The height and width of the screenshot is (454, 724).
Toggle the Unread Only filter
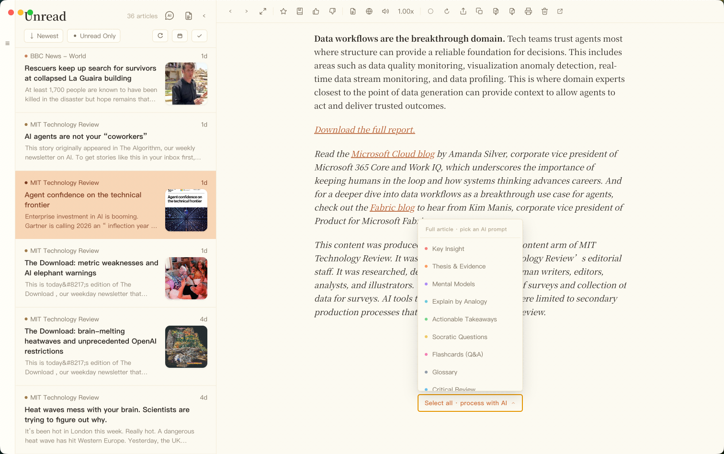pos(94,36)
